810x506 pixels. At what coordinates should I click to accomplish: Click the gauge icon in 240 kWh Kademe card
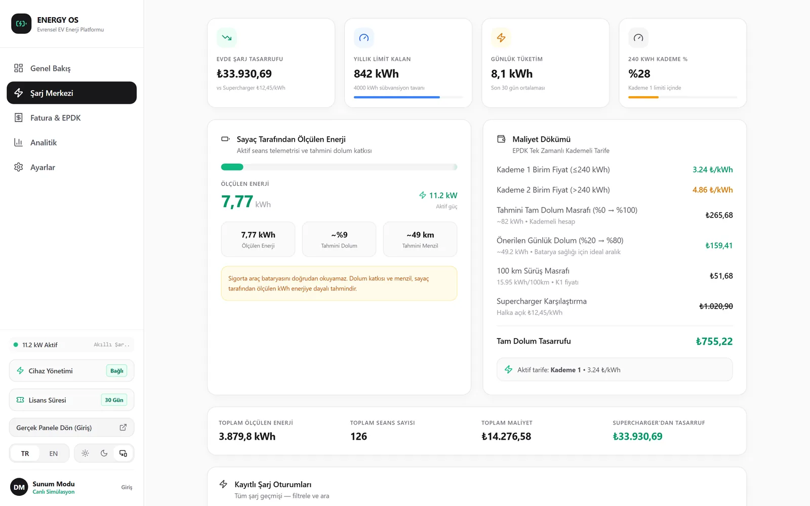point(638,38)
